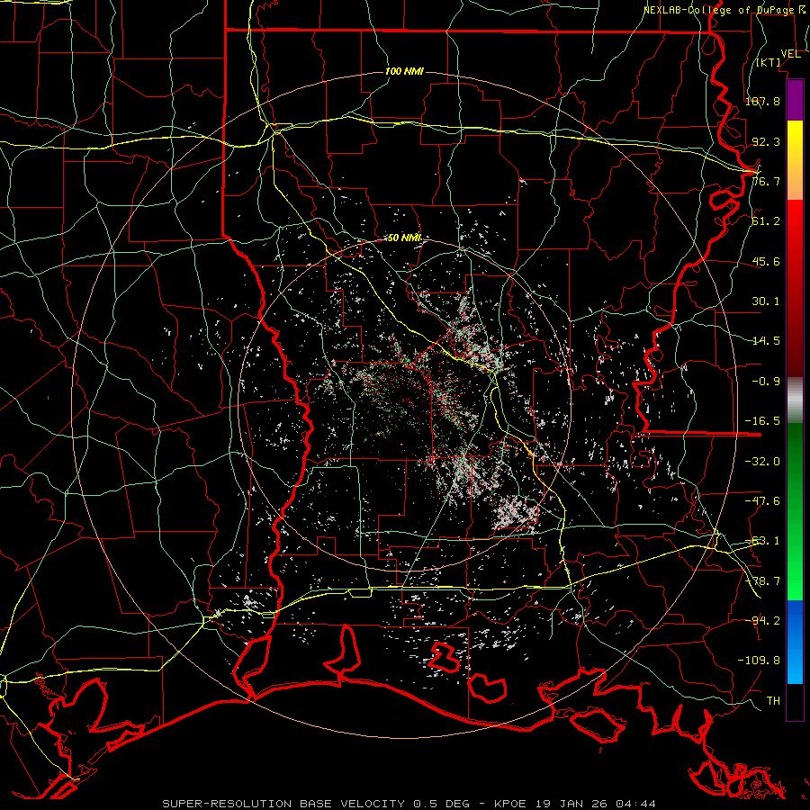
Task: Click the 76.7 legend value
Action: coord(766,181)
